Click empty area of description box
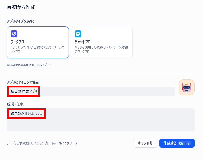The width and height of the screenshot is (202, 160). [x=116, y=124]
